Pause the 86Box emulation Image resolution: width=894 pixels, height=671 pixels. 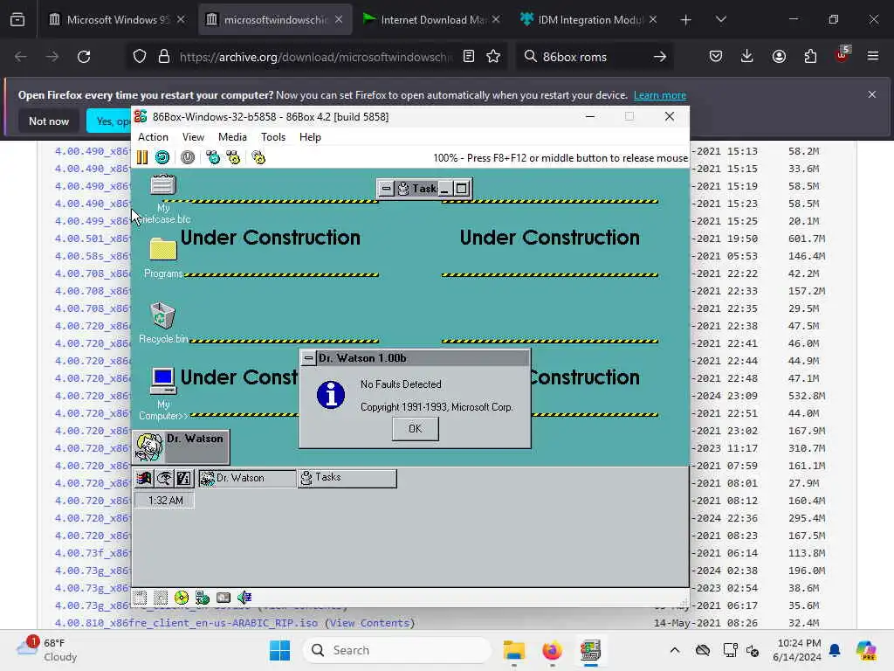[x=142, y=157]
